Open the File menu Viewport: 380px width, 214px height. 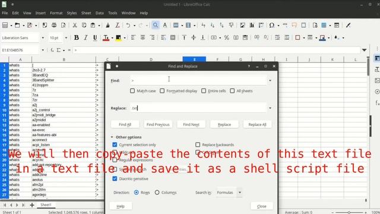[5, 13]
